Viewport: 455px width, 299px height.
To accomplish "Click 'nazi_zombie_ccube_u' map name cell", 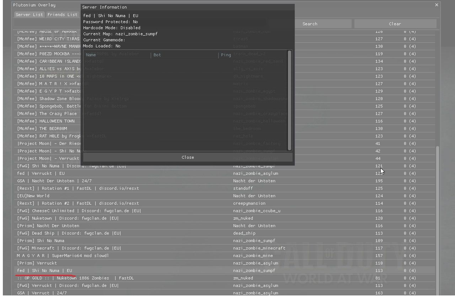I will (257, 211).
